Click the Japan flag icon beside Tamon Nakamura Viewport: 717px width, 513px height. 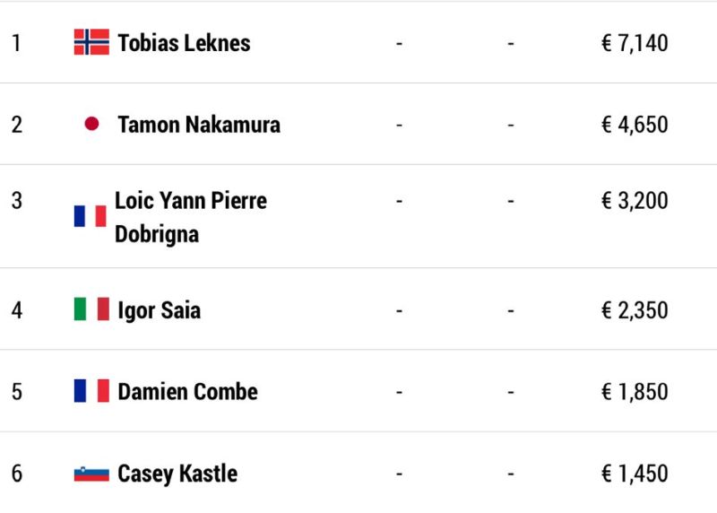[x=91, y=124]
